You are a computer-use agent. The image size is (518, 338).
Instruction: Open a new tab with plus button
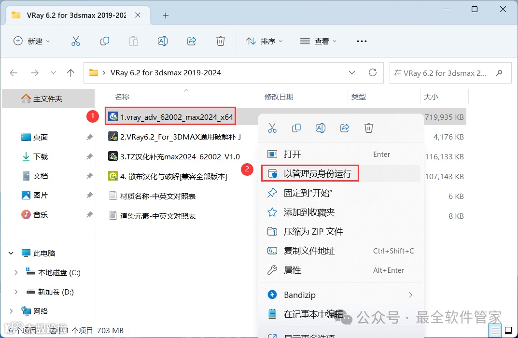tap(166, 15)
